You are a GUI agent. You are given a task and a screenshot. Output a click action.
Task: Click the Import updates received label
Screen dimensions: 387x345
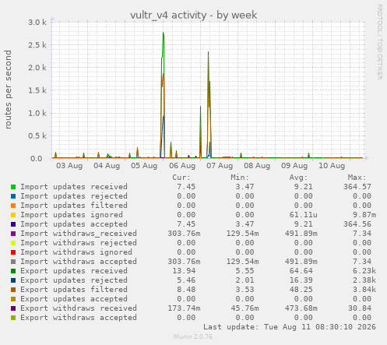74,187
